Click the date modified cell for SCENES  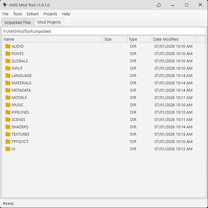(173, 119)
